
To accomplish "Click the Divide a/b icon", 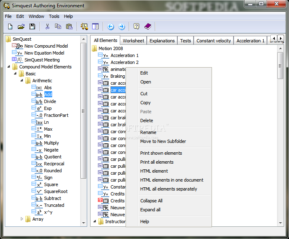I will 37,101.
